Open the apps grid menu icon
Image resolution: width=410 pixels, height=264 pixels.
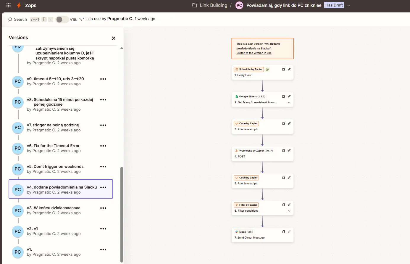pyautogui.click(x=9, y=5)
